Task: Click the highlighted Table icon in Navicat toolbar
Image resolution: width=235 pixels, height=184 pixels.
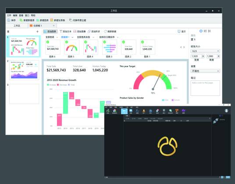Action: 124,111
